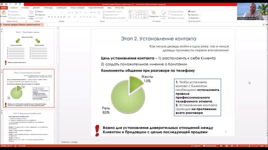Click the 'Заметки к слайду' notes area
Screen dimensions: 268x150
click(70, 142)
